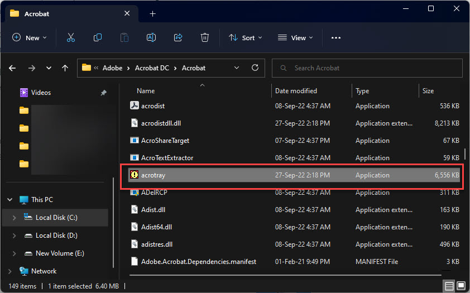This screenshot has width=470, height=293.
Task: Open the Sort options dropdown
Action: click(x=246, y=38)
